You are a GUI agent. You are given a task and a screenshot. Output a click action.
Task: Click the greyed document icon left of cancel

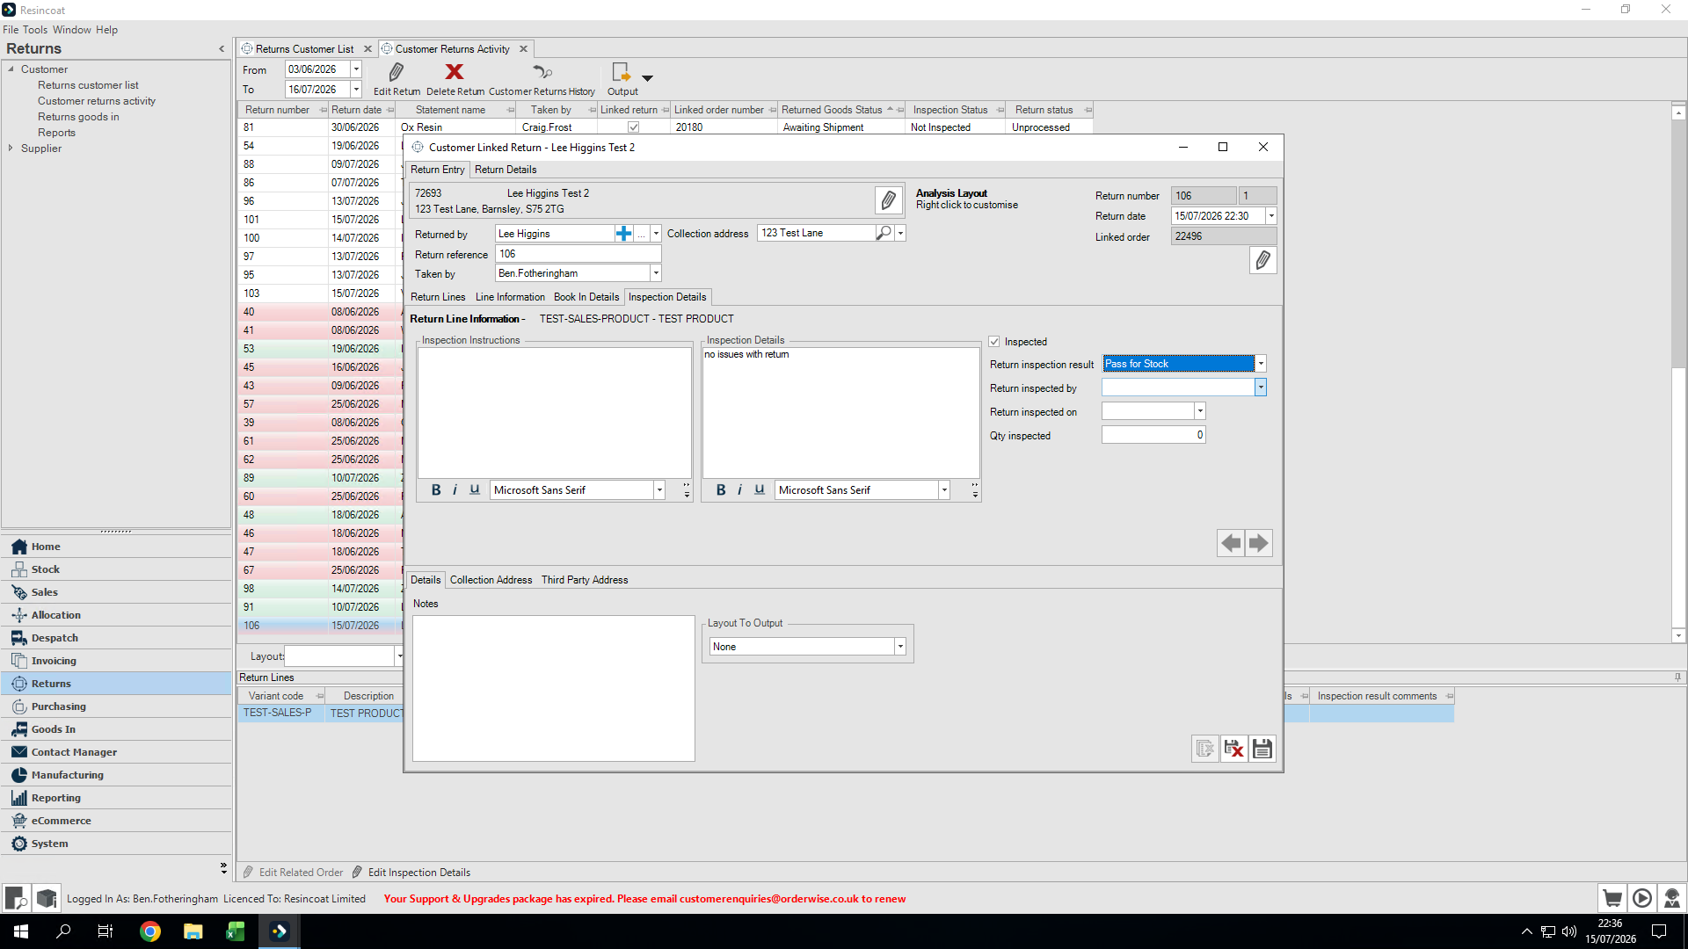(x=1205, y=749)
